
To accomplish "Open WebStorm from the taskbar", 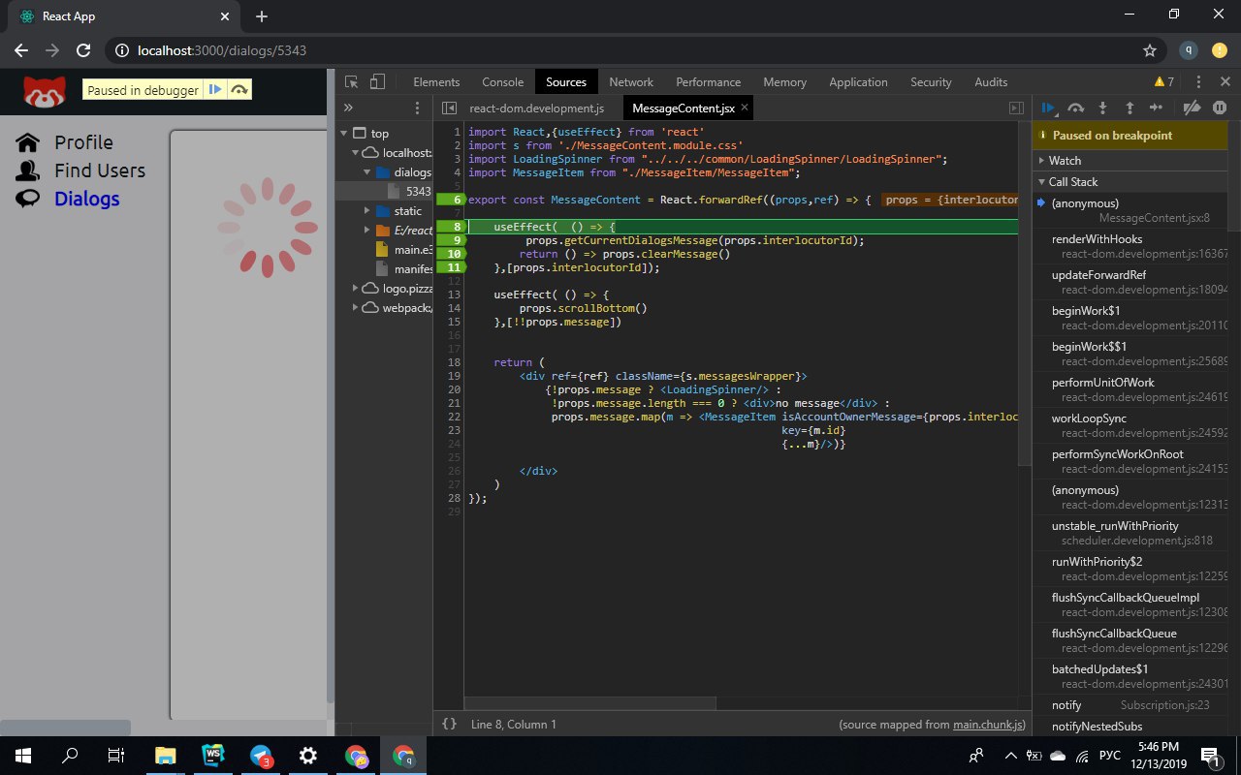I will [212, 756].
